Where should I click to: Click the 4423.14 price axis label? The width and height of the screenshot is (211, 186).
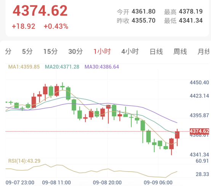tap(199, 96)
